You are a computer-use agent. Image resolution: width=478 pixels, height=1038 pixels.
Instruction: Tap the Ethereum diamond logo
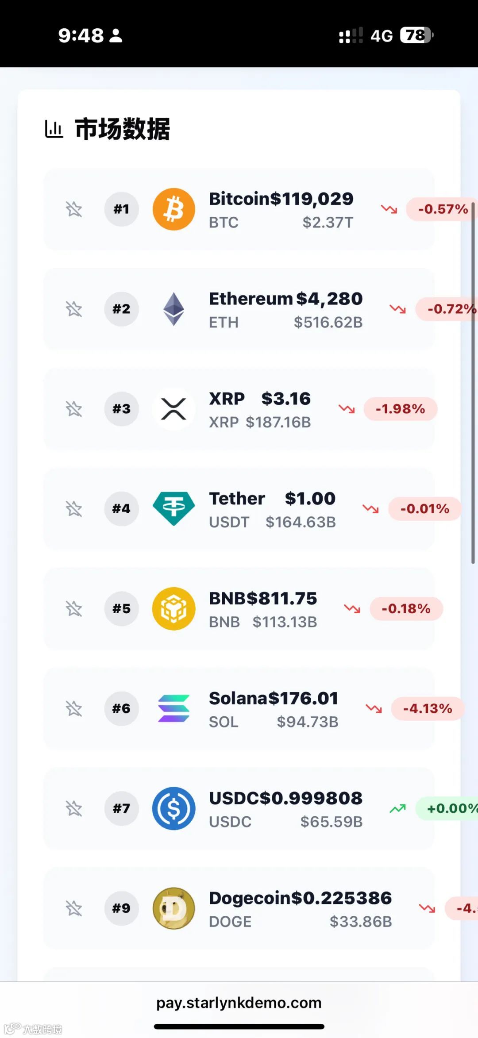point(173,309)
